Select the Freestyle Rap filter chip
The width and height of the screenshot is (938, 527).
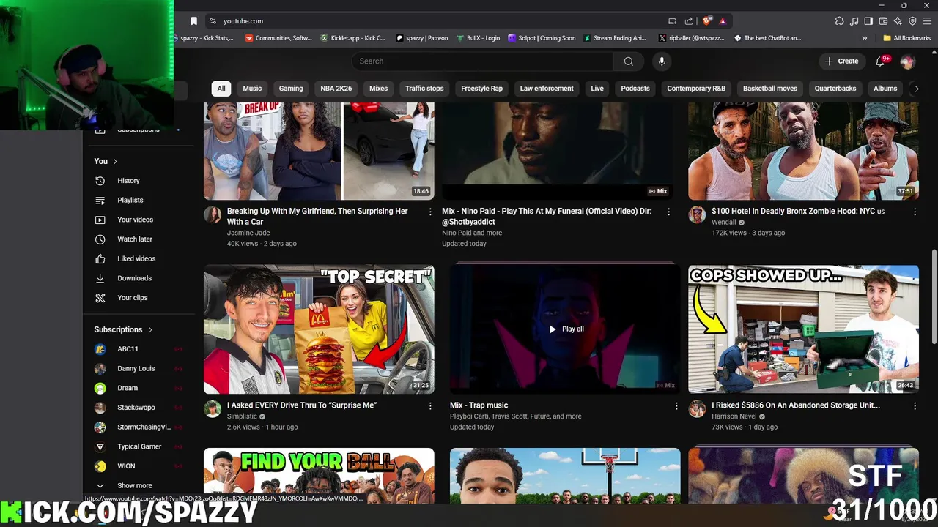click(x=481, y=89)
